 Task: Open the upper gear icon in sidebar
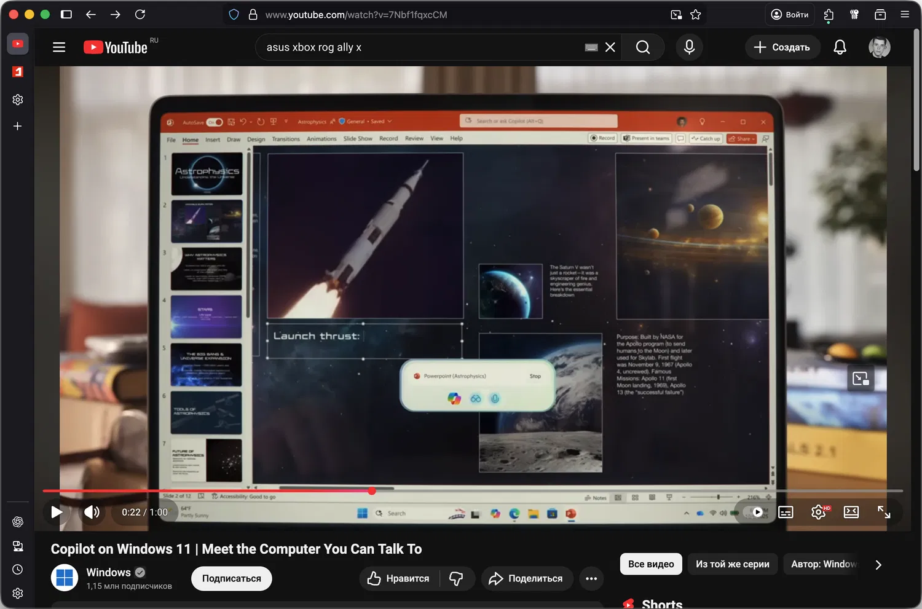coord(18,100)
